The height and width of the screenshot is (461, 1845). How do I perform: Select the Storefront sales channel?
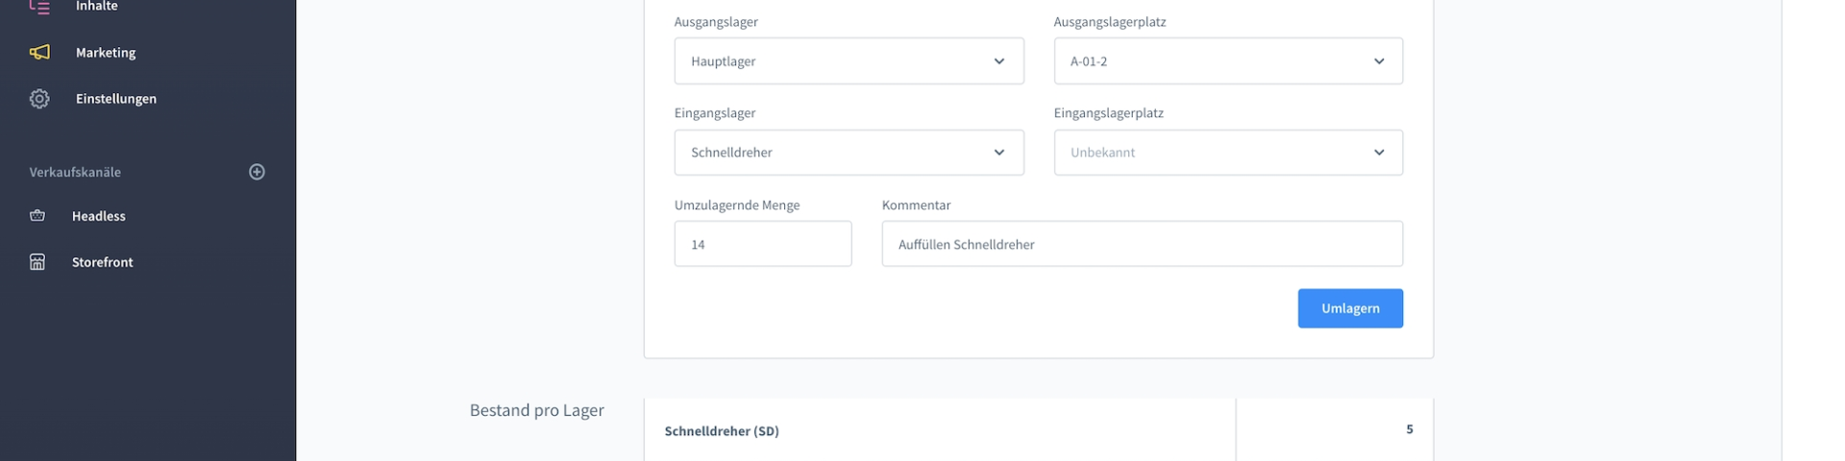pos(103,262)
